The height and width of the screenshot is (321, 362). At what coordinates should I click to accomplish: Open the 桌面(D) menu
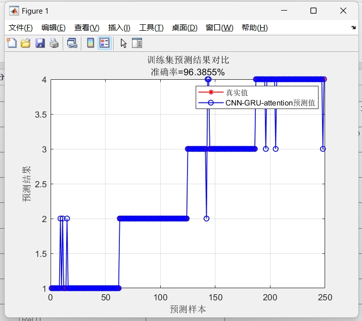tap(185, 28)
